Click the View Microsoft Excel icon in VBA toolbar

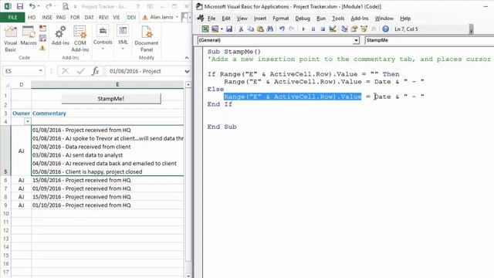pyautogui.click(x=205, y=29)
